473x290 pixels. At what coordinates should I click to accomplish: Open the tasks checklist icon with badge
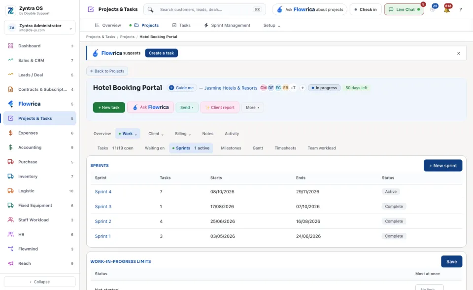coord(433,10)
